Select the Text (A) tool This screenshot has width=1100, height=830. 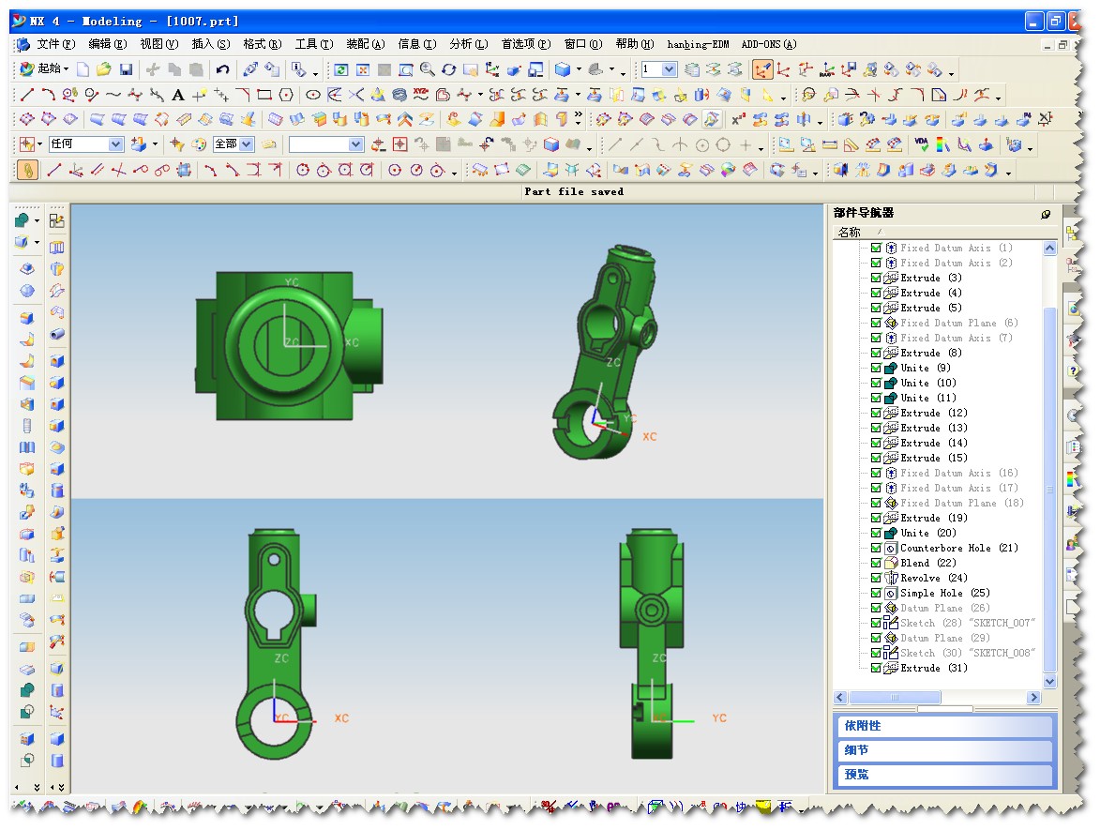177,95
